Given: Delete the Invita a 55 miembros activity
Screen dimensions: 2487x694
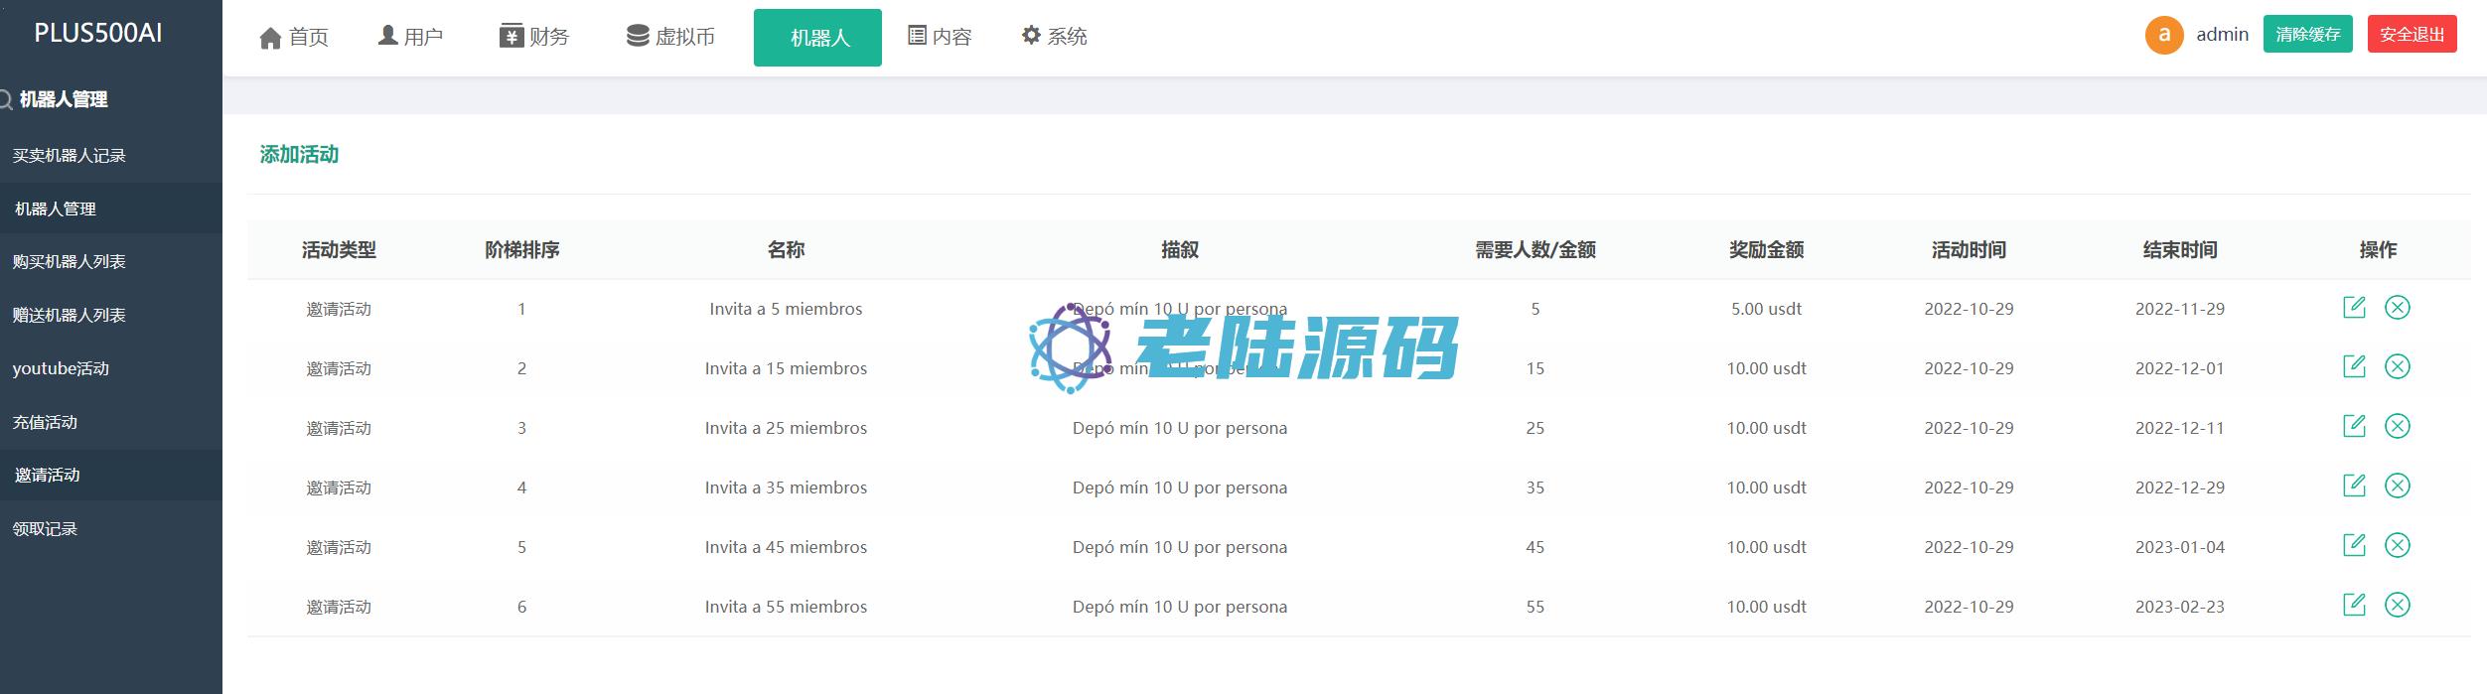Looking at the screenshot, I should point(2397,606).
